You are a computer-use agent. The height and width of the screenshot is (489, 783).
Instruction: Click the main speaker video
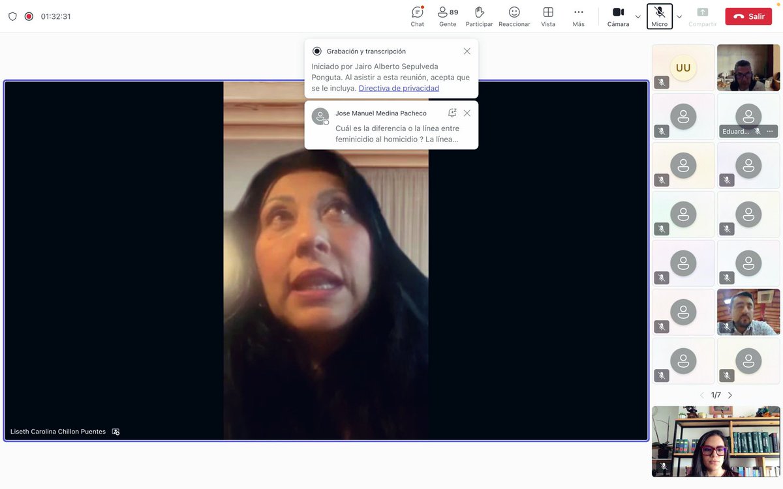[x=326, y=261]
